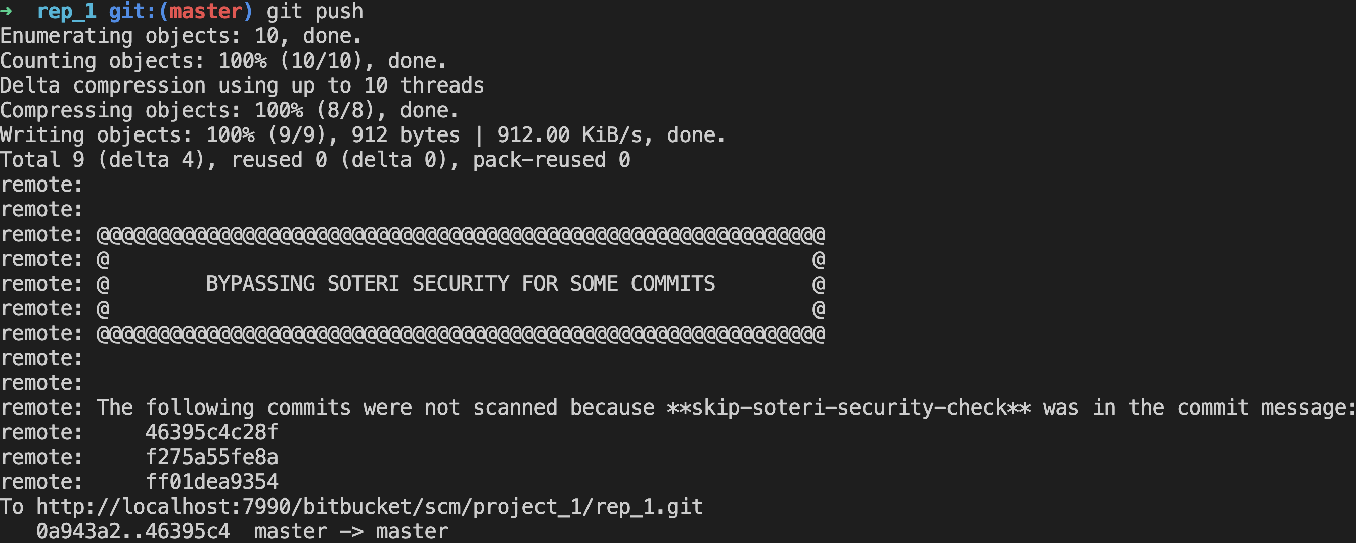Click the top @ border row of banner
This screenshot has height=543, width=1356.
460,235
